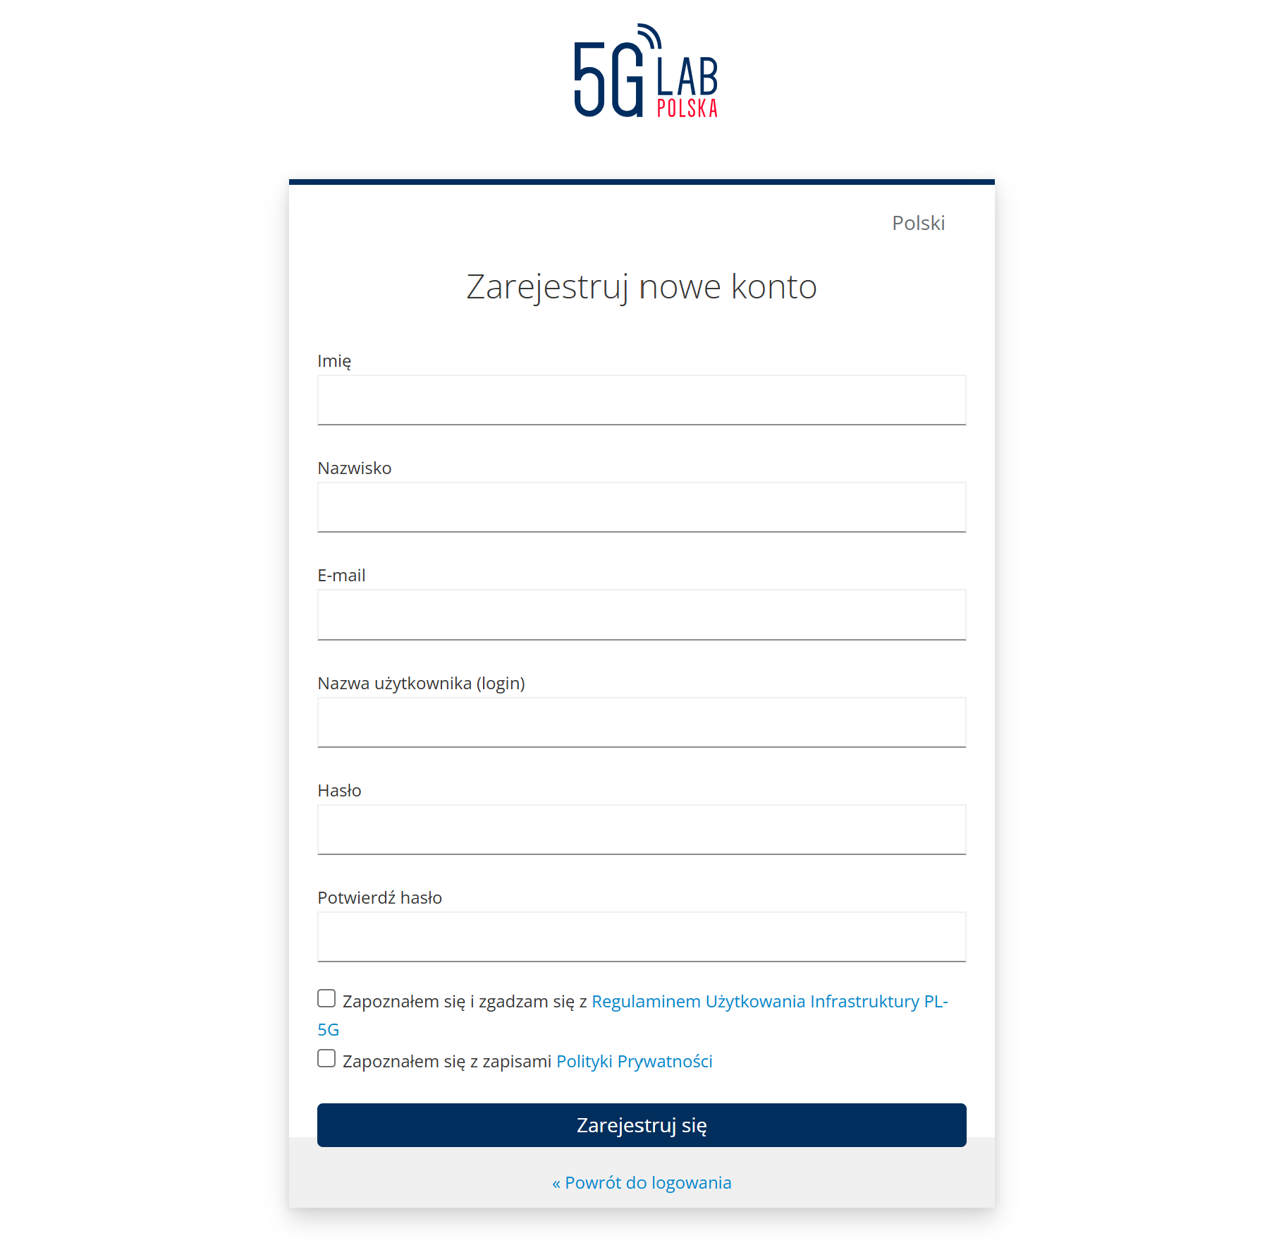Focus the Hasło password field
This screenshot has width=1279, height=1243.
tap(641, 830)
